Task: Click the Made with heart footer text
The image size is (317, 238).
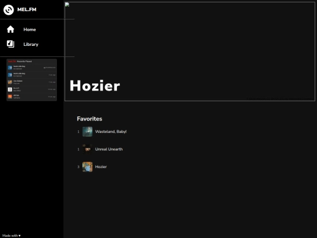Action: click(11, 236)
